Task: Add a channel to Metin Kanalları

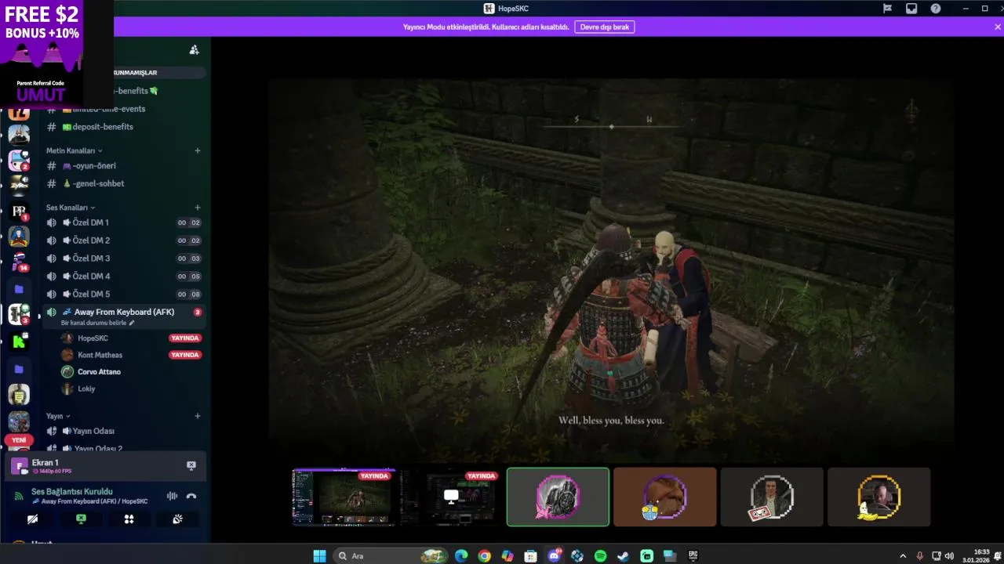Action: click(198, 150)
